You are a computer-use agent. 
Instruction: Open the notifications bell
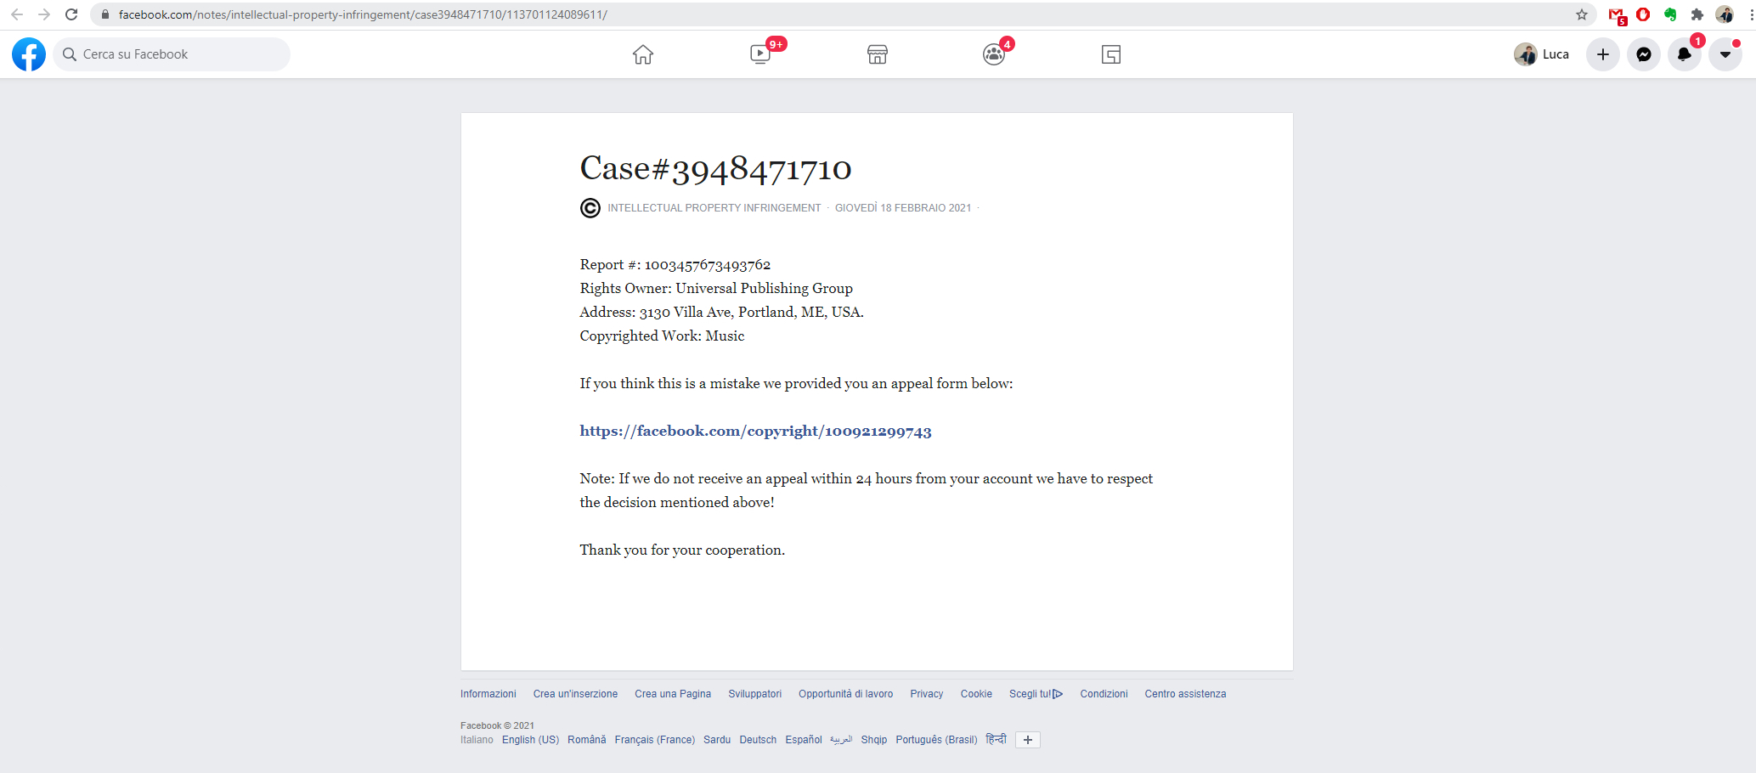point(1685,54)
